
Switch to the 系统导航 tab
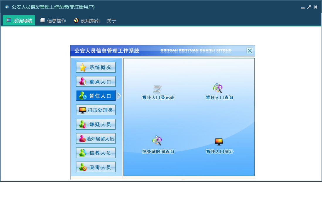click(19, 20)
